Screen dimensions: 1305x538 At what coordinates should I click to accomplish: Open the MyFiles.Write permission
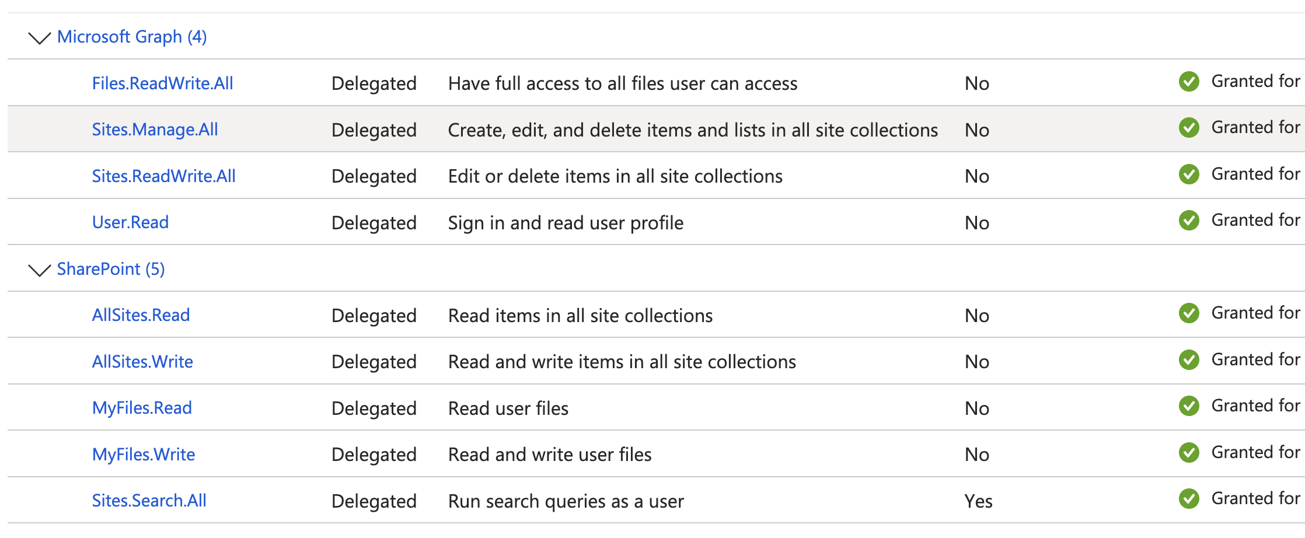144,454
